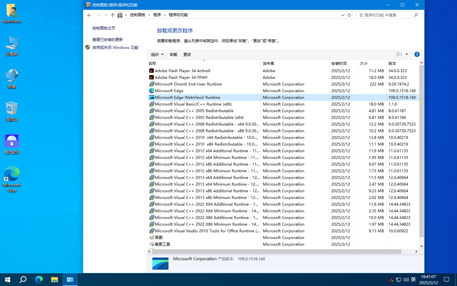Screen dimensions: 457x286
Task: Open the 回收站 desktop icon
Action: coord(12,112)
